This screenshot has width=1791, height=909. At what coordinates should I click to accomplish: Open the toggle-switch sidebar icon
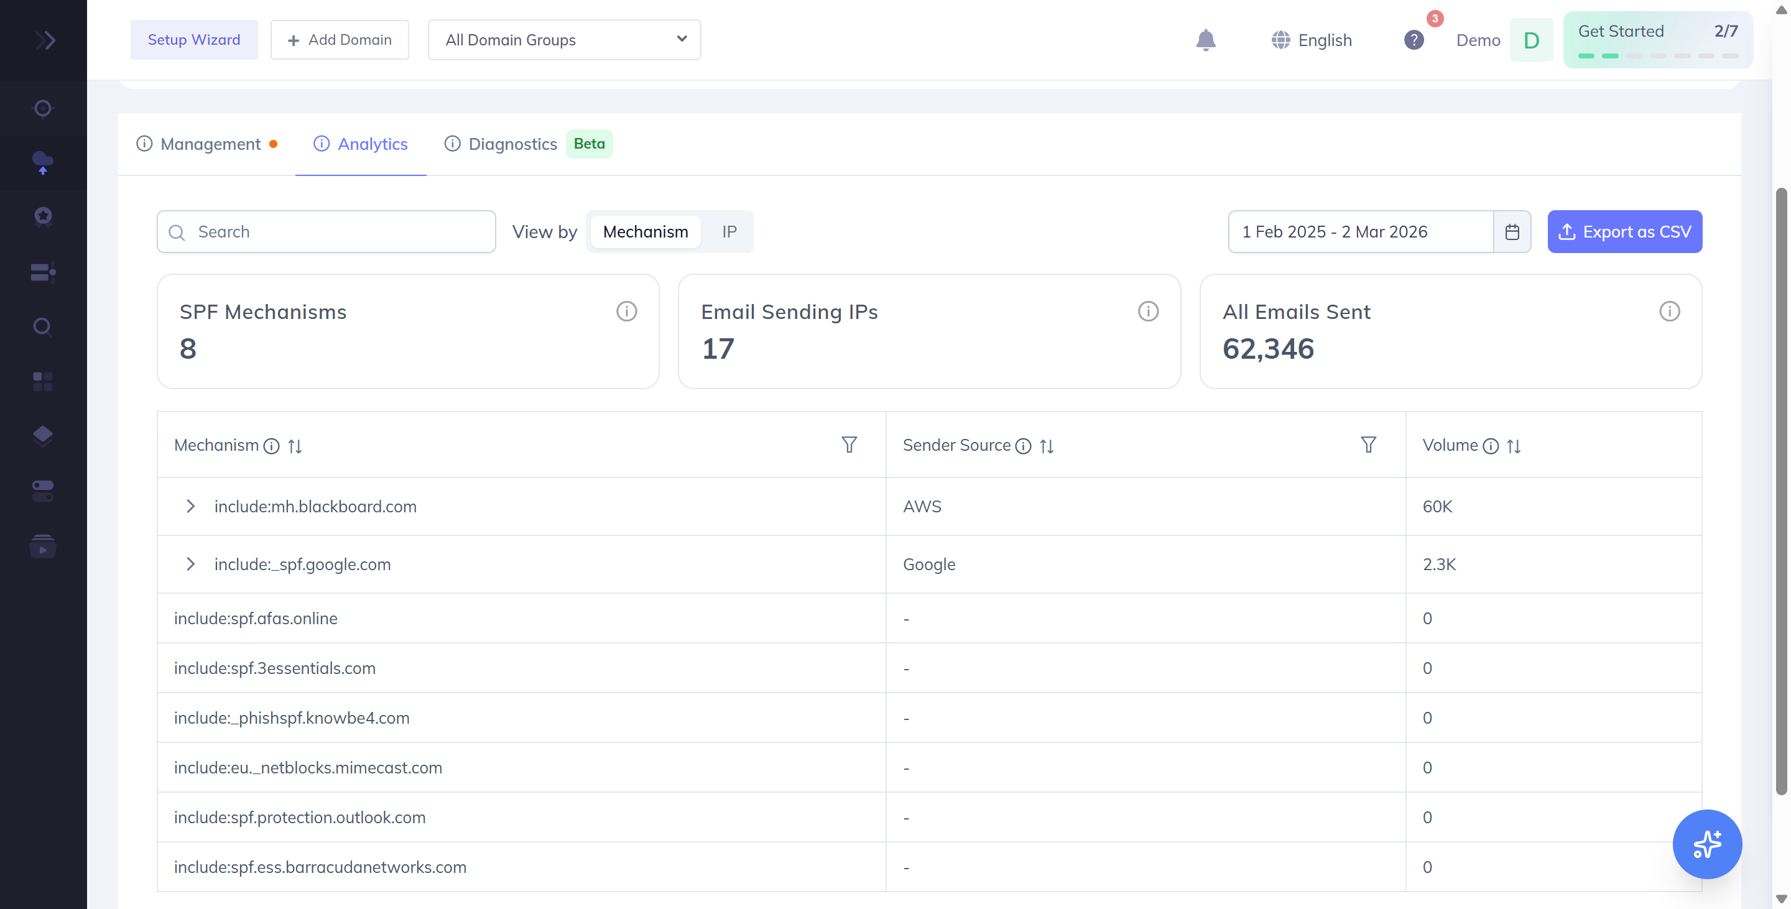click(x=43, y=491)
